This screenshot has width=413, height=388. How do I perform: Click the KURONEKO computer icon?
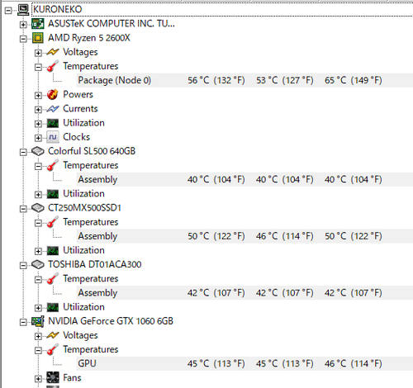pos(23,9)
